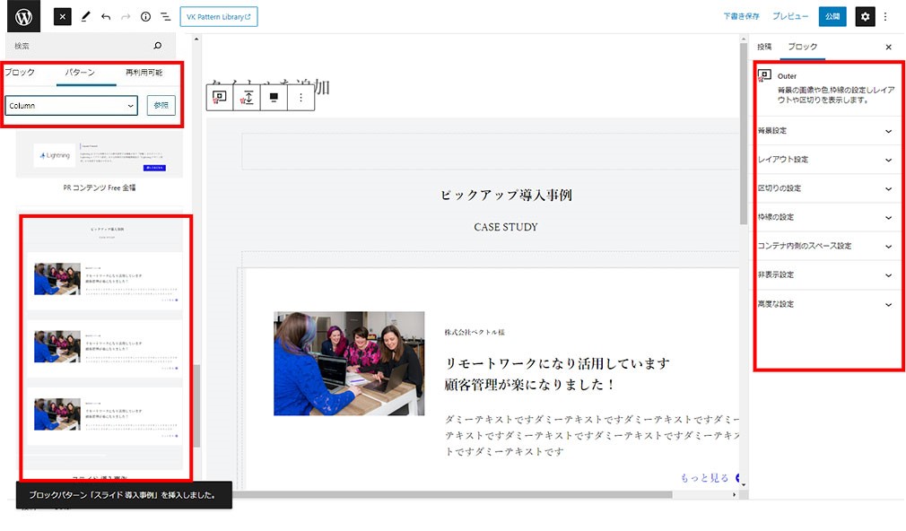Close the block inserter panel

pos(62,16)
